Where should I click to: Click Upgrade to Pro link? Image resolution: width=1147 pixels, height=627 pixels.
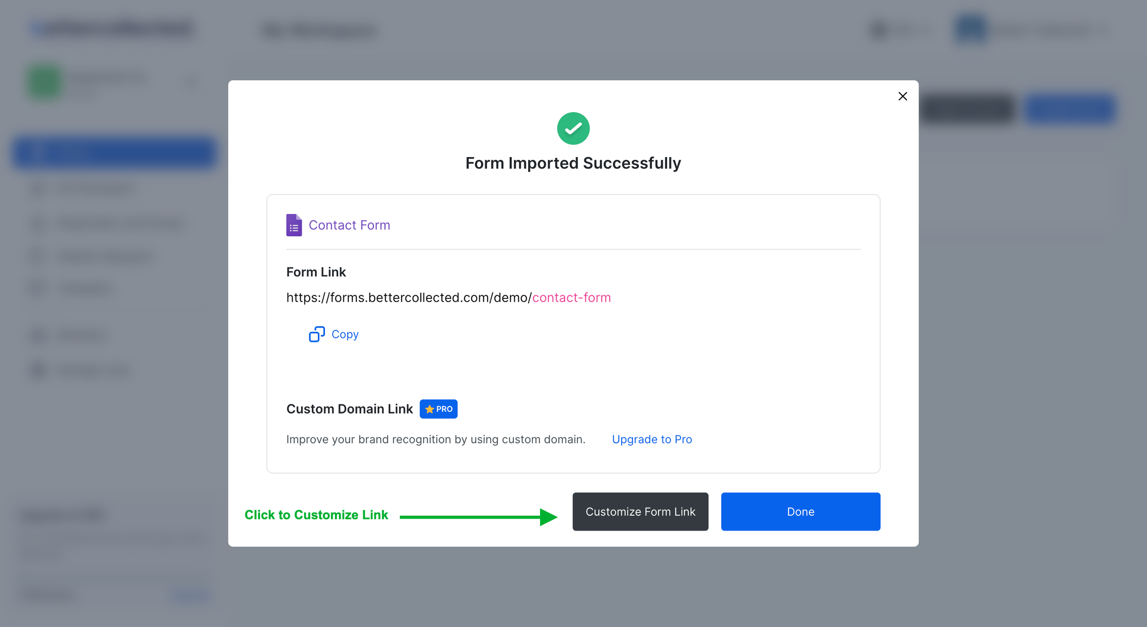pyautogui.click(x=651, y=439)
